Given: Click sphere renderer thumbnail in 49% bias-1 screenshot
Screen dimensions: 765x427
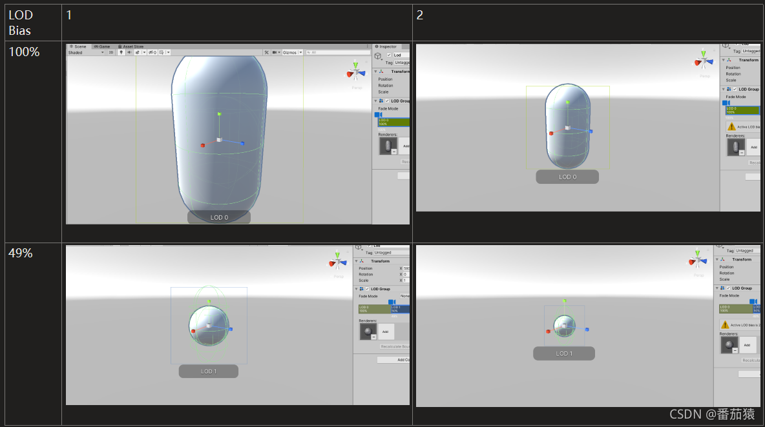Looking at the screenshot, I should pyautogui.click(x=368, y=332).
